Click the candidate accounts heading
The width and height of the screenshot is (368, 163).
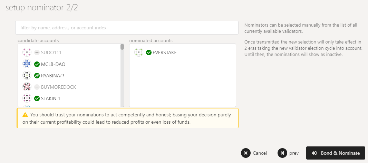click(x=38, y=41)
